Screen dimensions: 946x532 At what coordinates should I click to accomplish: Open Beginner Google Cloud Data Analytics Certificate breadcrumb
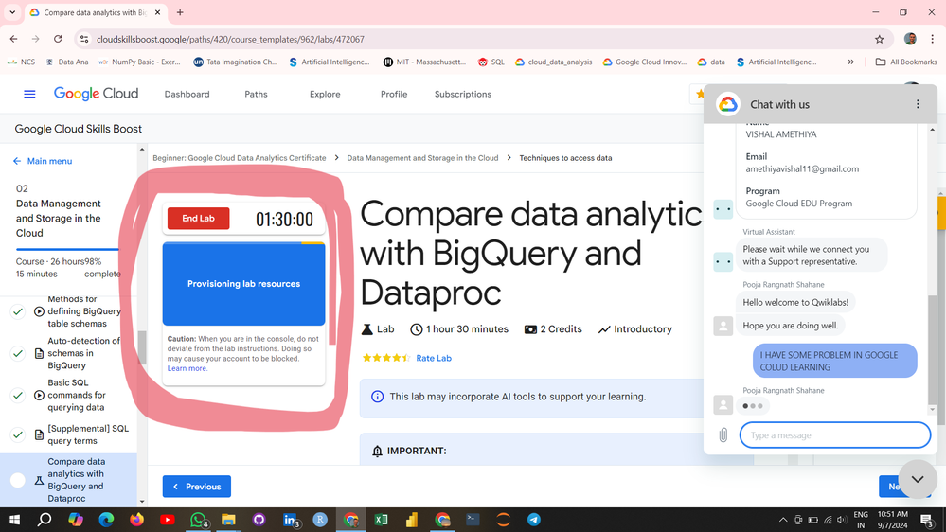239,158
